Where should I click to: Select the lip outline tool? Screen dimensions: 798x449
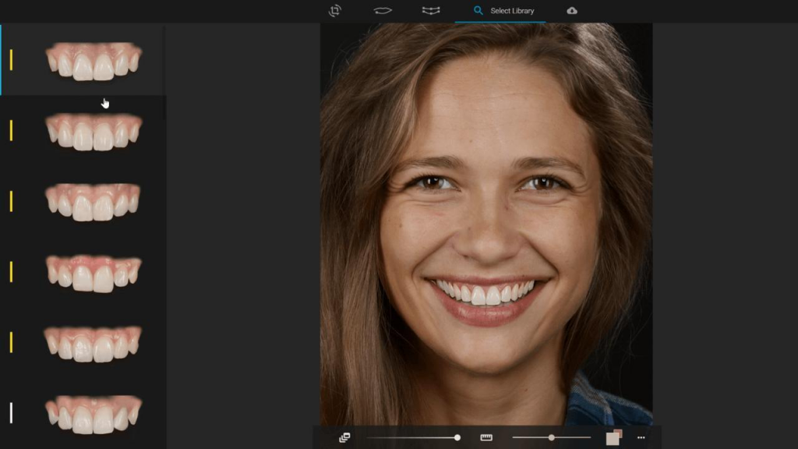(x=383, y=11)
